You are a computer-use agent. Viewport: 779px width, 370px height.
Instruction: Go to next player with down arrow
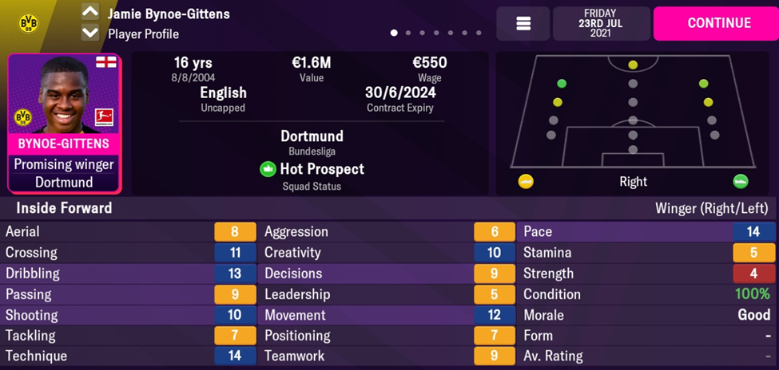pyautogui.click(x=90, y=33)
